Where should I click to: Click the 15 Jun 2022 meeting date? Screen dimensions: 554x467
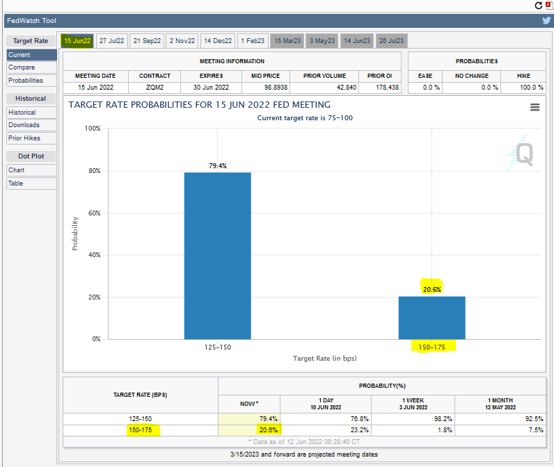pyautogui.click(x=96, y=88)
